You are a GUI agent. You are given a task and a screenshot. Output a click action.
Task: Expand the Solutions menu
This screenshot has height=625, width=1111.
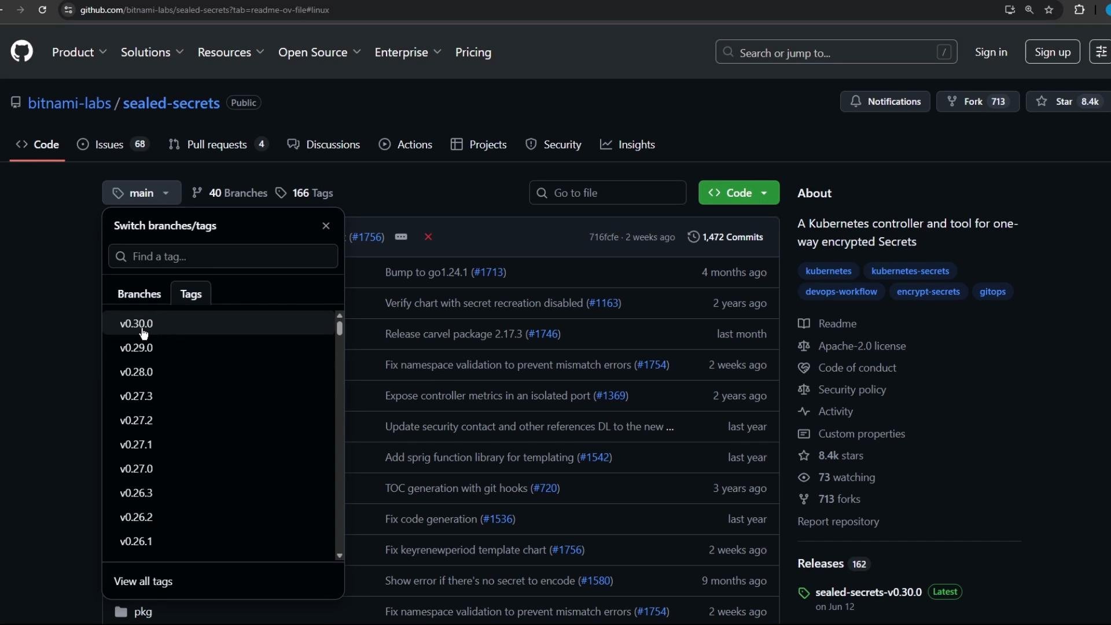pyautogui.click(x=152, y=53)
